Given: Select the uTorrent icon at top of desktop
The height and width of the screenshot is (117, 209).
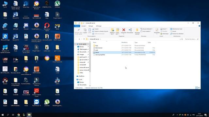Looking at the screenshot, I should pyautogui.click(x=57, y=4).
